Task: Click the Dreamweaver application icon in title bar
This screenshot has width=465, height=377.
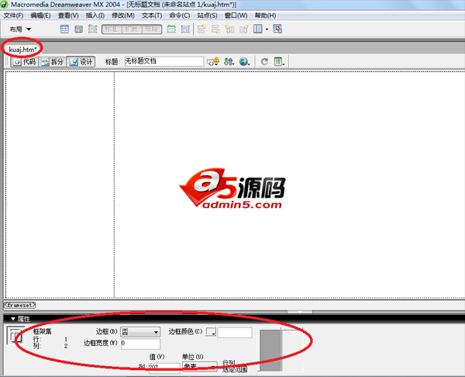Action: (4, 5)
